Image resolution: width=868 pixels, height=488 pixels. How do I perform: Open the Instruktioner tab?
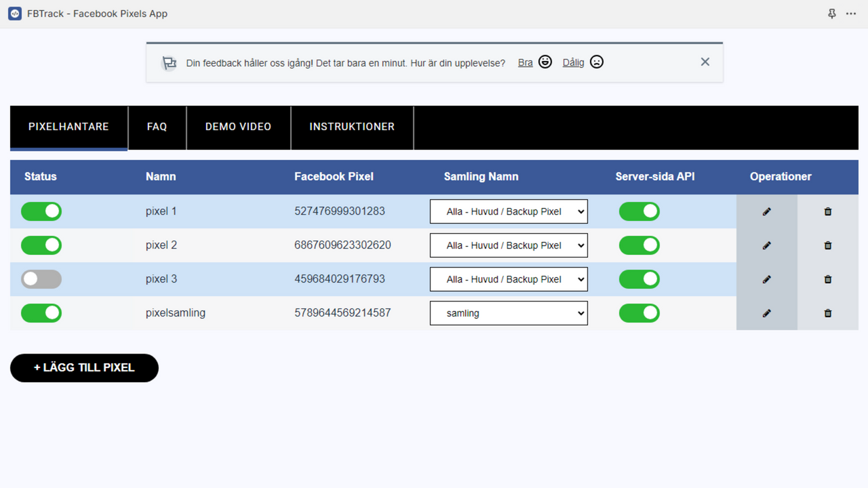click(352, 127)
